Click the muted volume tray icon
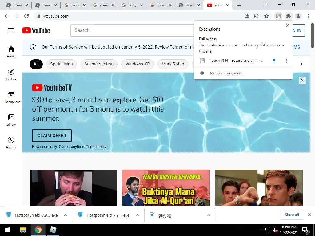Image resolution: width=315 pixels, height=236 pixels. 275,230
